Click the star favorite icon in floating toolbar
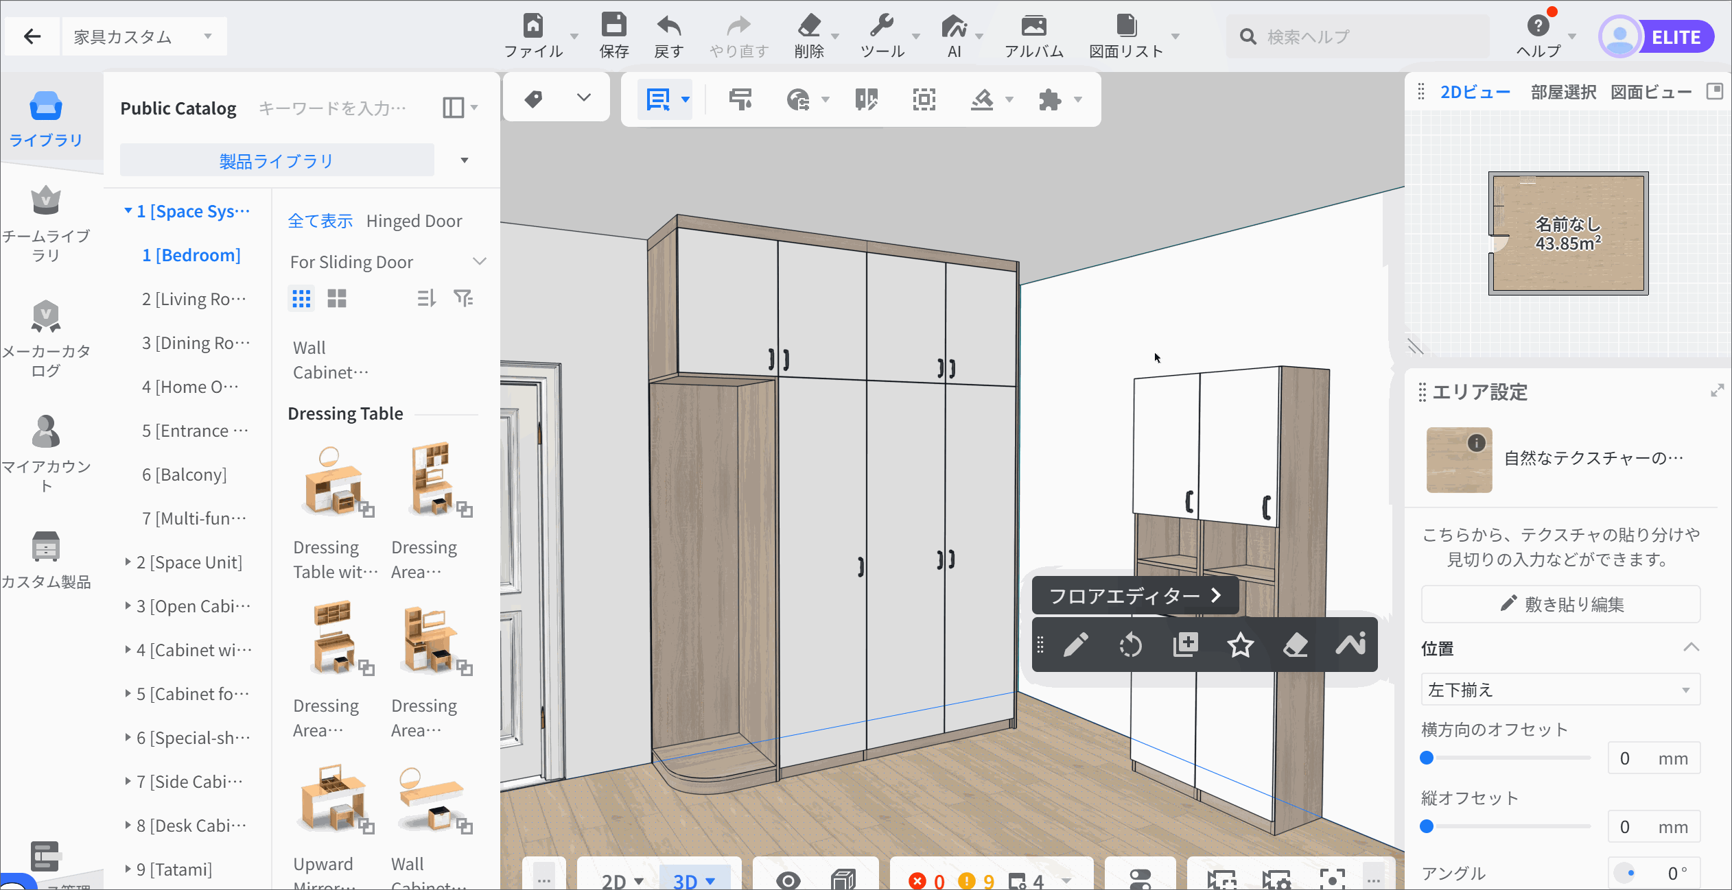The image size is (1732, 890). pyautogui.click(x=1241, y=645)
